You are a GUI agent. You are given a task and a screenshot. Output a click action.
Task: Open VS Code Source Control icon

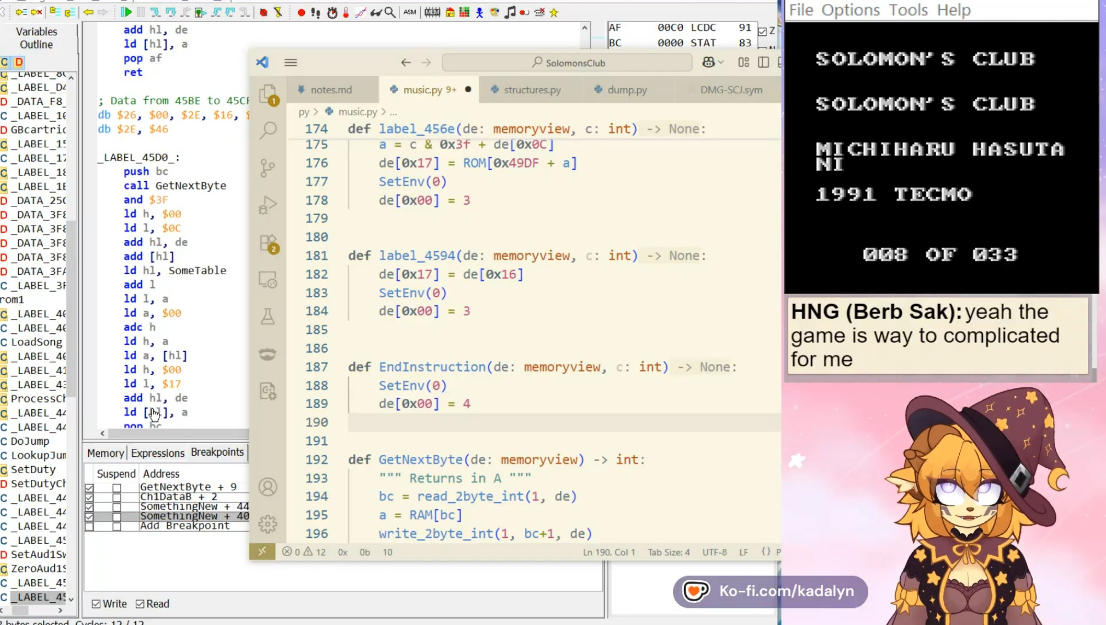pyautogui.click(x=268, y=168)
